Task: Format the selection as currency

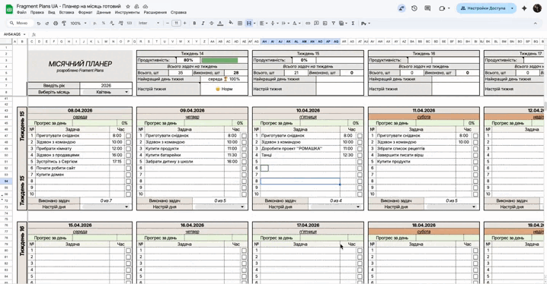Action: point(95,24)
